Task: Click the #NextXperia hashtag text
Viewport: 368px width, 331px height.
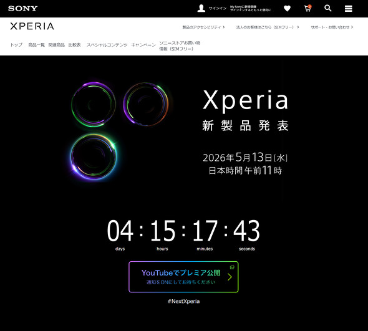Action: [x=183, y=301]
